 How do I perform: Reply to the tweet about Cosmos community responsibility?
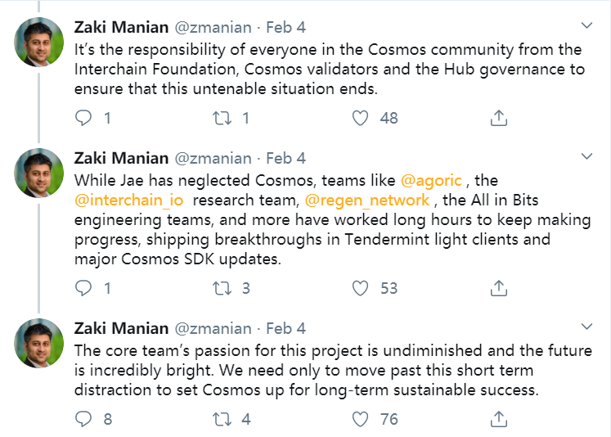pos(84,118)
